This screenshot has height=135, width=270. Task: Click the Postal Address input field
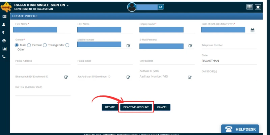coord(43,61)
